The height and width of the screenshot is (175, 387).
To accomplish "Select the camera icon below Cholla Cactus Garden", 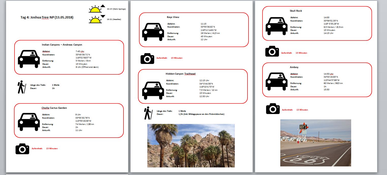I will (x=22, y=149).
